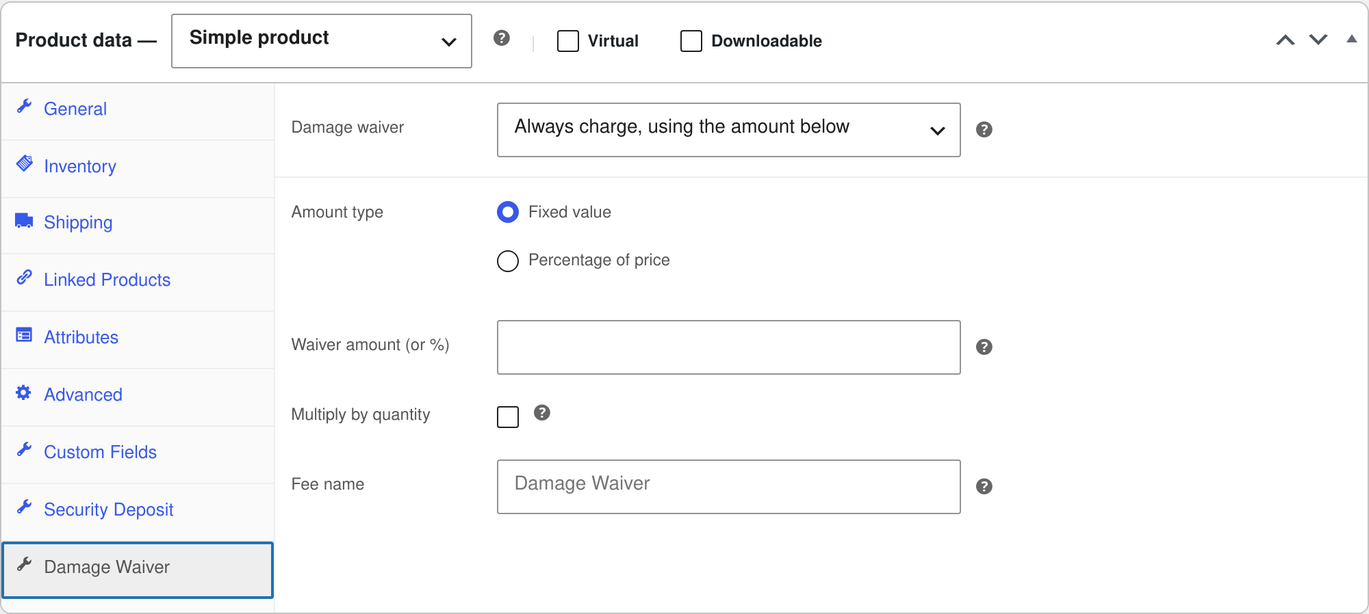Open the Security Deposit tab
This screenshot has height=614, width=1369.
click(138, 512)
